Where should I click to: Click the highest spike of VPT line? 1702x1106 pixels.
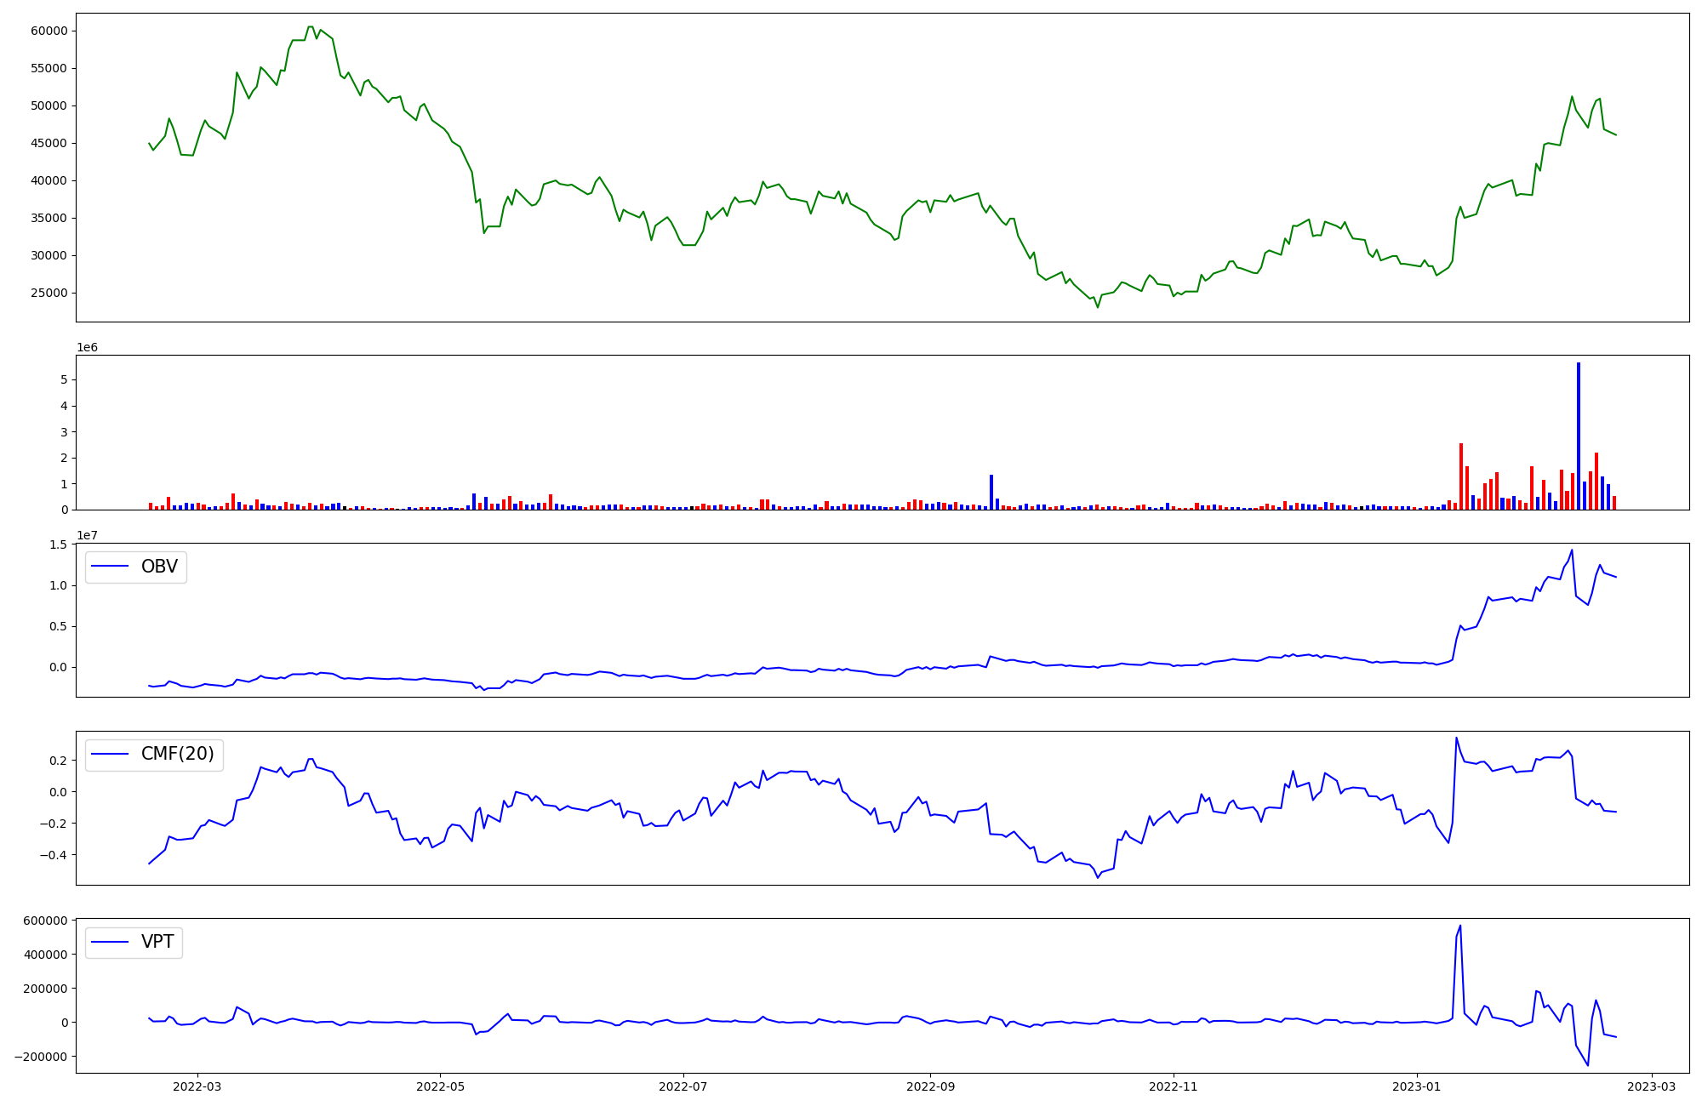(1460, 926)
